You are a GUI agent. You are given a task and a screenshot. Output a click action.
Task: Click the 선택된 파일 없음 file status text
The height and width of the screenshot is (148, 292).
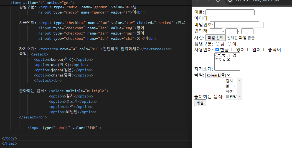click(x=241, y=38)
